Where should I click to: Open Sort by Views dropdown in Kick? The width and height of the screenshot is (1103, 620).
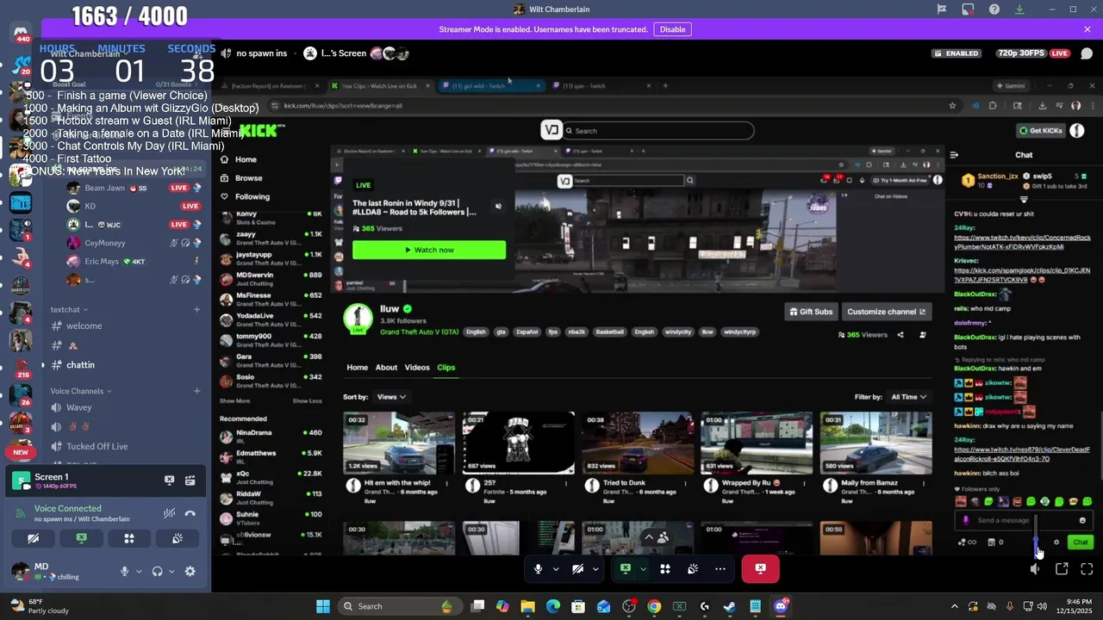(391, 397)
